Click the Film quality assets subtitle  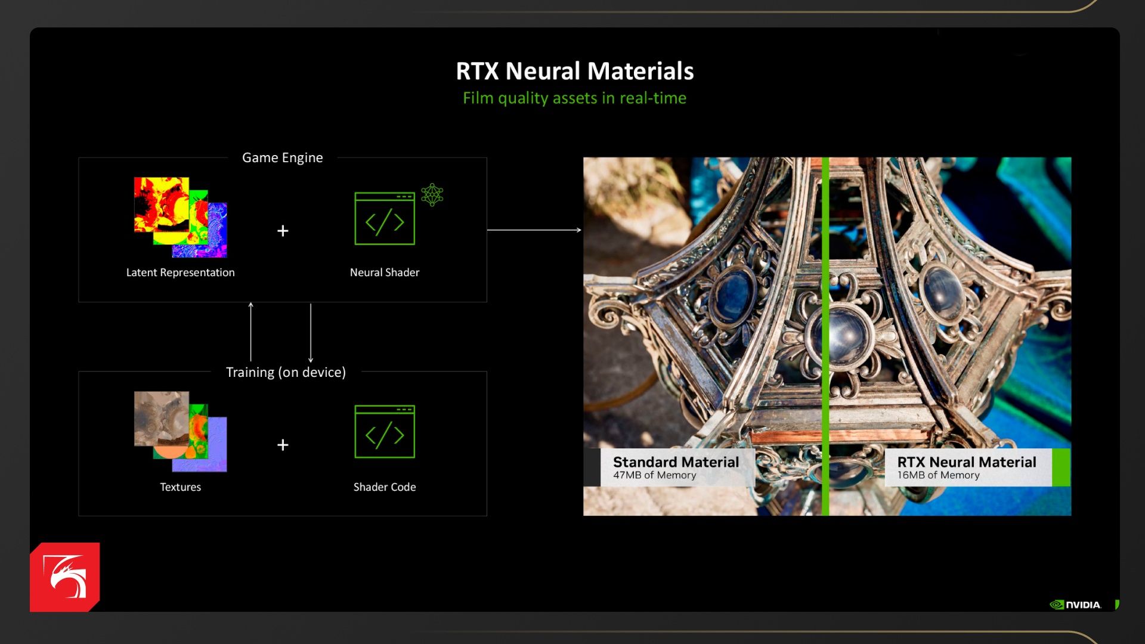(574, 98)
